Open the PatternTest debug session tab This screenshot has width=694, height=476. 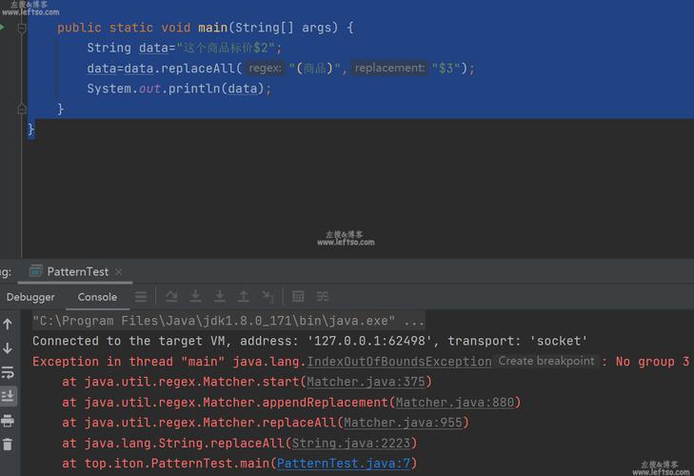[x=77, y=271]
